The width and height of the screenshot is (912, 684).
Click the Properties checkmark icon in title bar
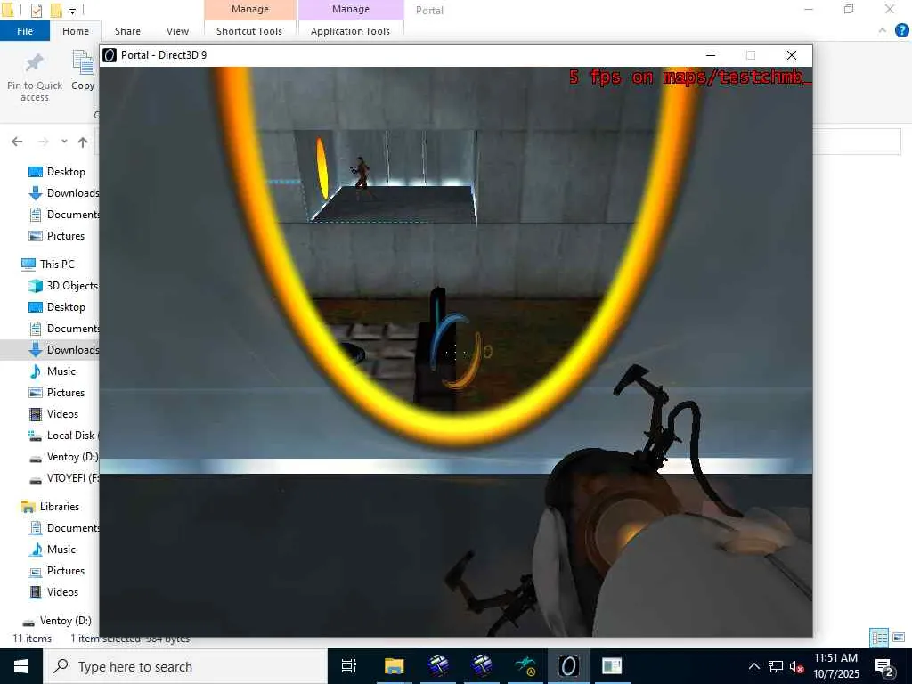click(x=36, y=10)
